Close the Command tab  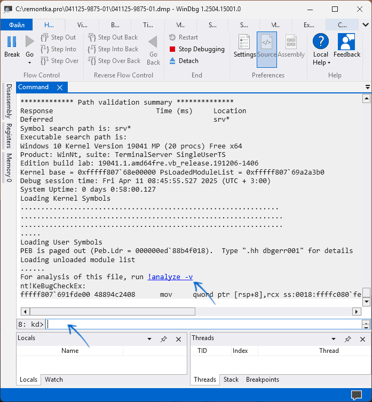tap(60, 88)
